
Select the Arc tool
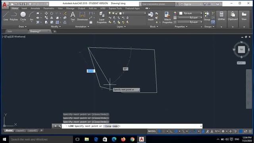(31, 16)
